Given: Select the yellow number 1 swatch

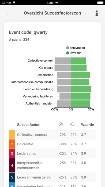Looking at the screenshot, I should coord(12,135).
